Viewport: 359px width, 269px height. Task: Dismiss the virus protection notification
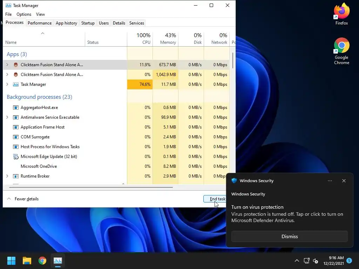point(290,236)
